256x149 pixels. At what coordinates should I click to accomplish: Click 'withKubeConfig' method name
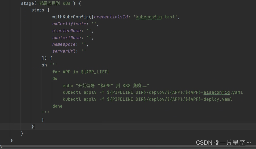(x=71, y=17)
